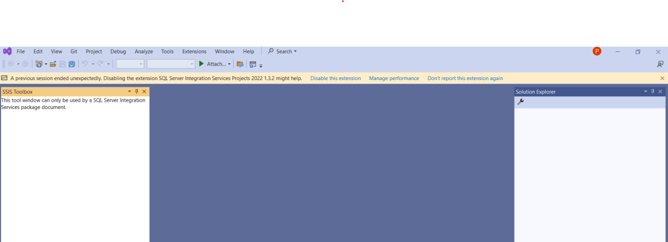Click the Find in Files folder icon
Image resolution: width=668 pixels, height=242 pixels.
240,64
